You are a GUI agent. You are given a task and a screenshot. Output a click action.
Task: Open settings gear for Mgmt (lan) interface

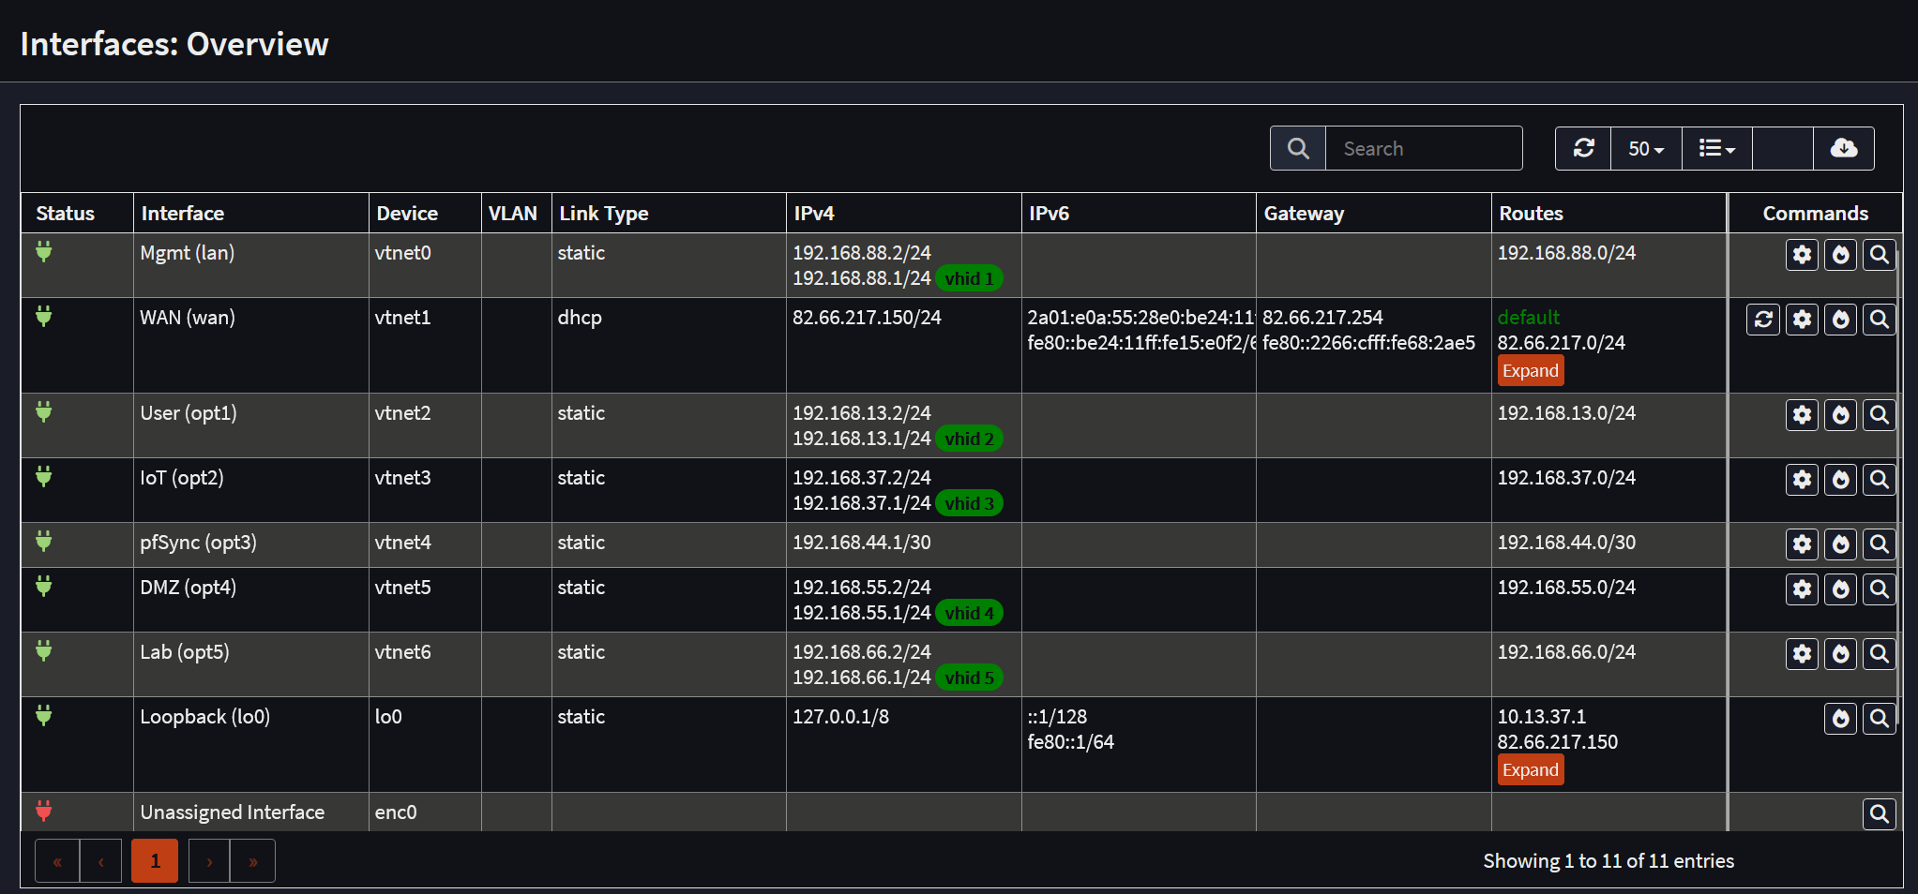(x=1802, y=255)
